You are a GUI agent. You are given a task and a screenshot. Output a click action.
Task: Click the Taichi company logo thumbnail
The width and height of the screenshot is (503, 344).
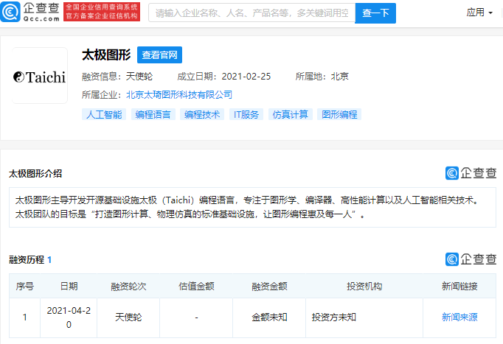click(40, 76)
